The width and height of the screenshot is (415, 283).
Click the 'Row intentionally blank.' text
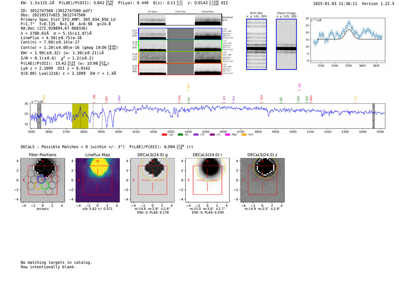[x=48, y=267]
